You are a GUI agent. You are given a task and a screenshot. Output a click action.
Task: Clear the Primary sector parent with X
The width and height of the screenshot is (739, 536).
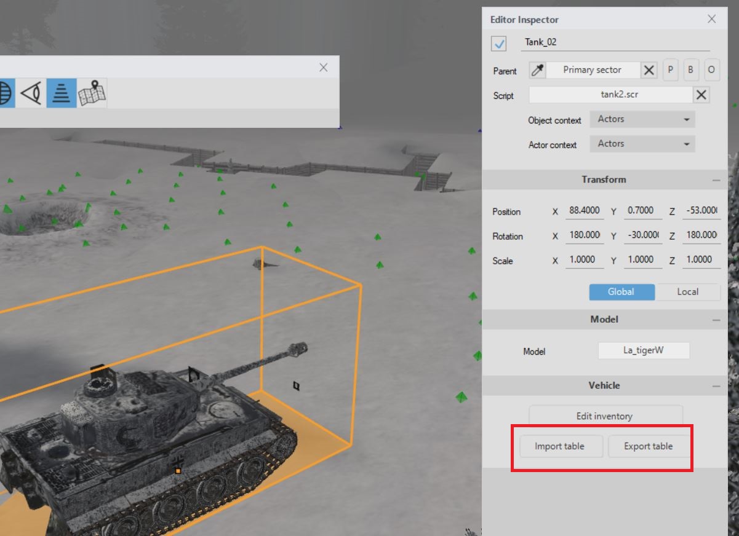pyautogui.click(x=649, y=70)
